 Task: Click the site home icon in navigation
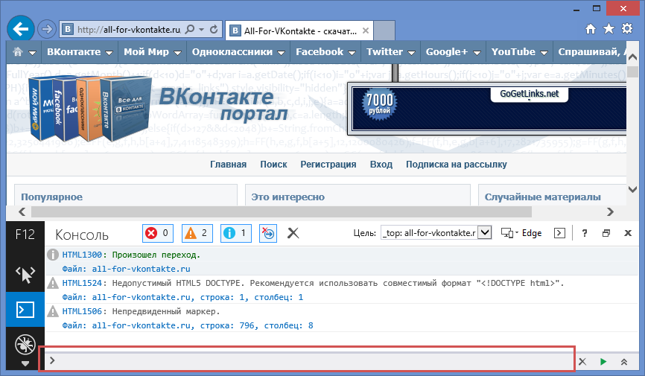[18, 52]
